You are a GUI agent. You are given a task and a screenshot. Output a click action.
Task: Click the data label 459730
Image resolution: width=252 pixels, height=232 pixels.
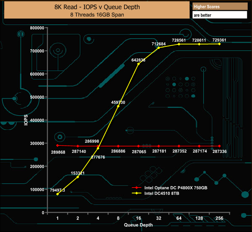click(x=118, y=102)
